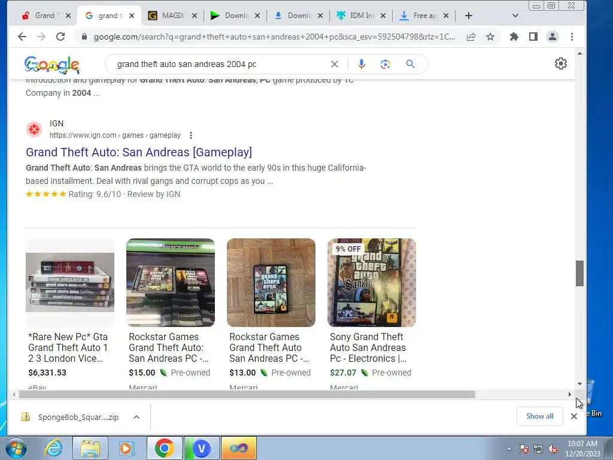
Task: Click the vertical scrollbar thumb
Action: tap(579, 273)
